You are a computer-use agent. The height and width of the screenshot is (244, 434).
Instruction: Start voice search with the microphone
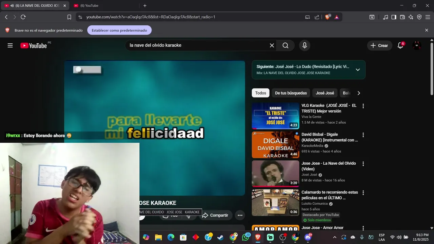click(304, 45)
